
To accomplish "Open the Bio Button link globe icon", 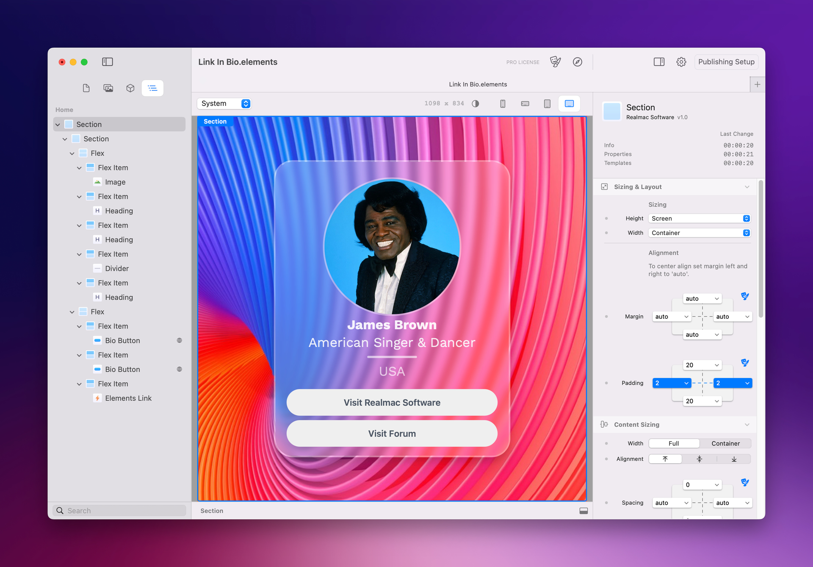I will point(179,340).
